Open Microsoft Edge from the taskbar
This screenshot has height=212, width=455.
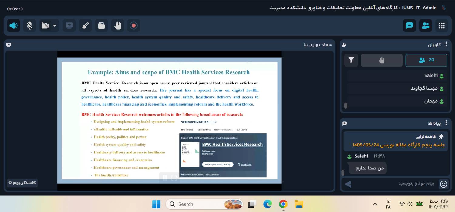pos(268,204)
